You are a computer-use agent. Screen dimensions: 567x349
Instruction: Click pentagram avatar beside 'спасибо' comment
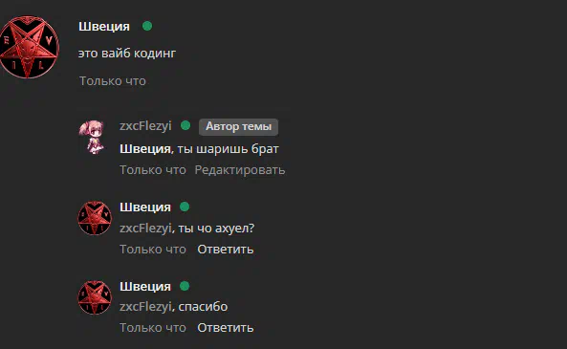click(95, 297)
